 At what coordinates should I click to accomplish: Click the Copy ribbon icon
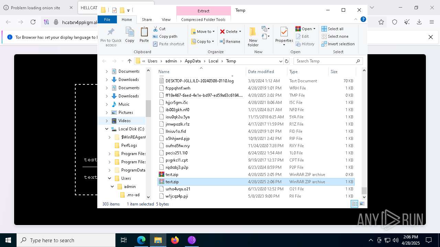pyautogui.click(x=130, y=35)
